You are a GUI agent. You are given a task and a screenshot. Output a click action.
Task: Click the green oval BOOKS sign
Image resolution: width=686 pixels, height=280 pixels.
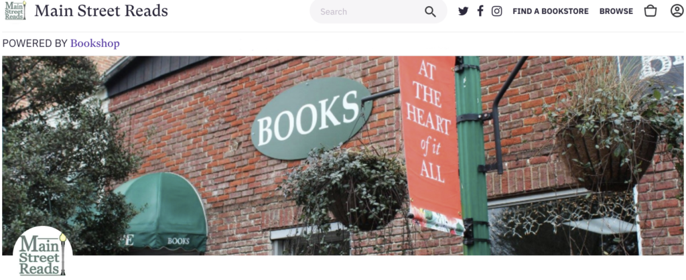[312, 118]
